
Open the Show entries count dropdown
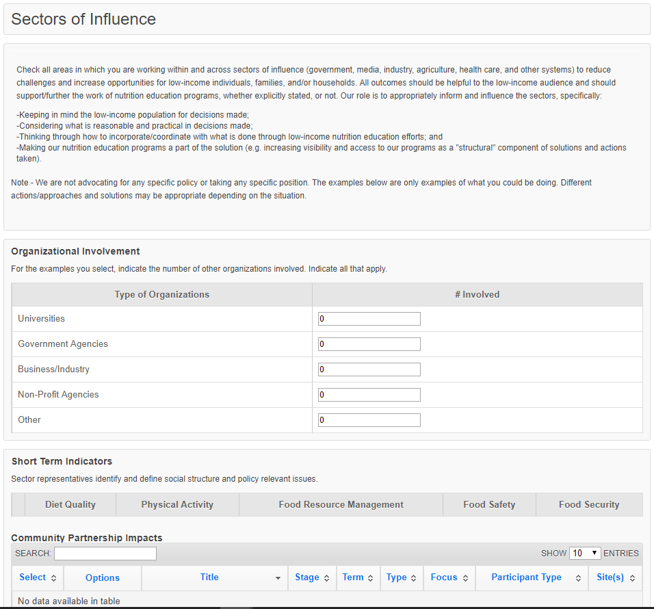pos(584,553)
